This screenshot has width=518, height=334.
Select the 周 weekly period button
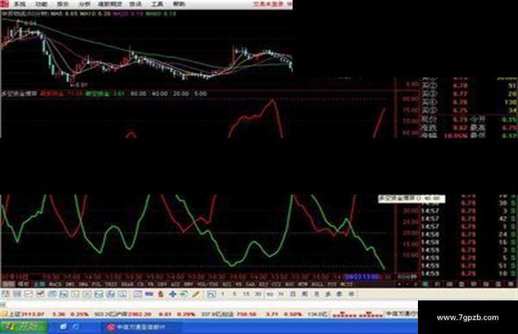[304, 294]
